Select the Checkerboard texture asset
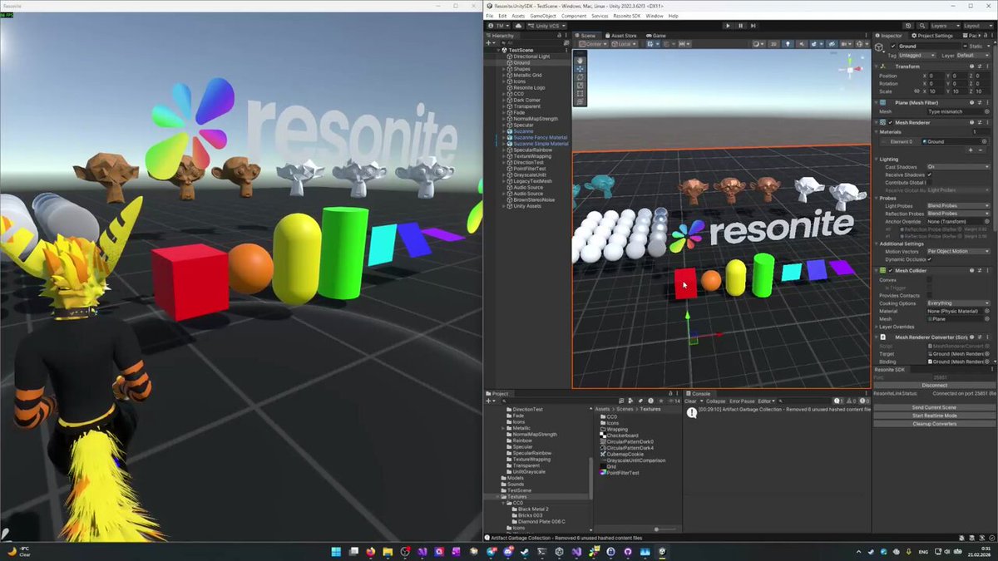The height and width of the screenshot is (561, 998). pyautogui.click(x=622, y=436)
